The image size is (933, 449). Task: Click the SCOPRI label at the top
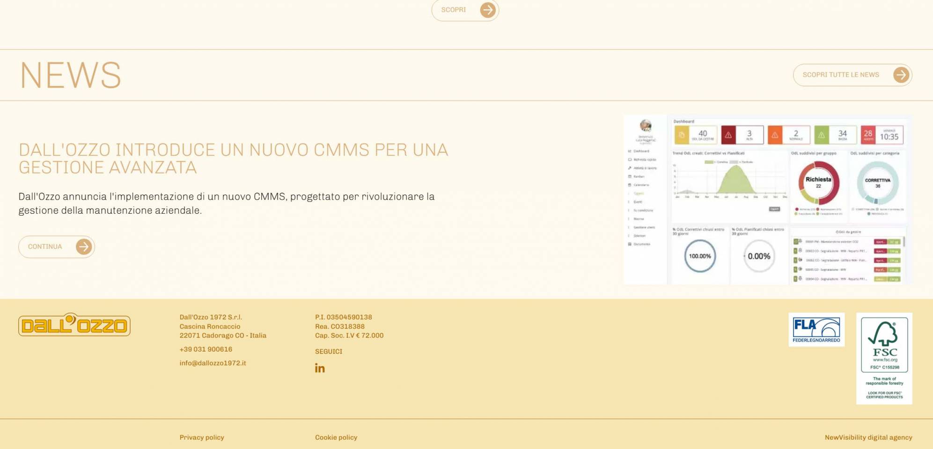453,10
